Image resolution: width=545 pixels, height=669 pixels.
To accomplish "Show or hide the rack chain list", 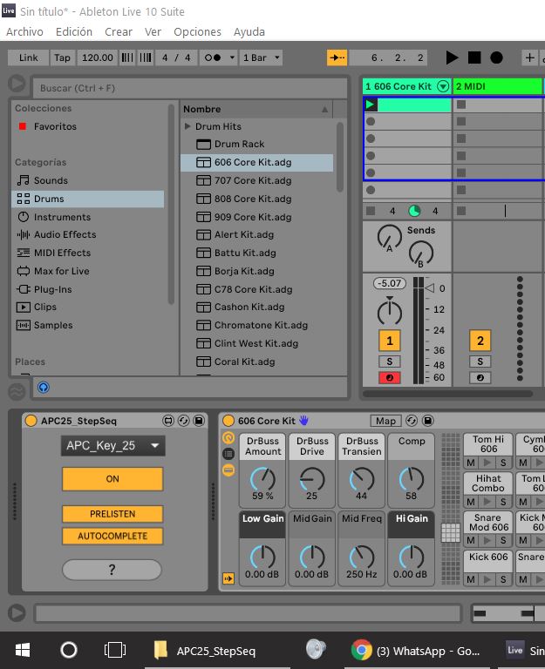I will click(228, 454).
